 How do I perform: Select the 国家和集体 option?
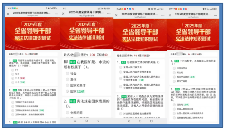[x=76, y=85]
